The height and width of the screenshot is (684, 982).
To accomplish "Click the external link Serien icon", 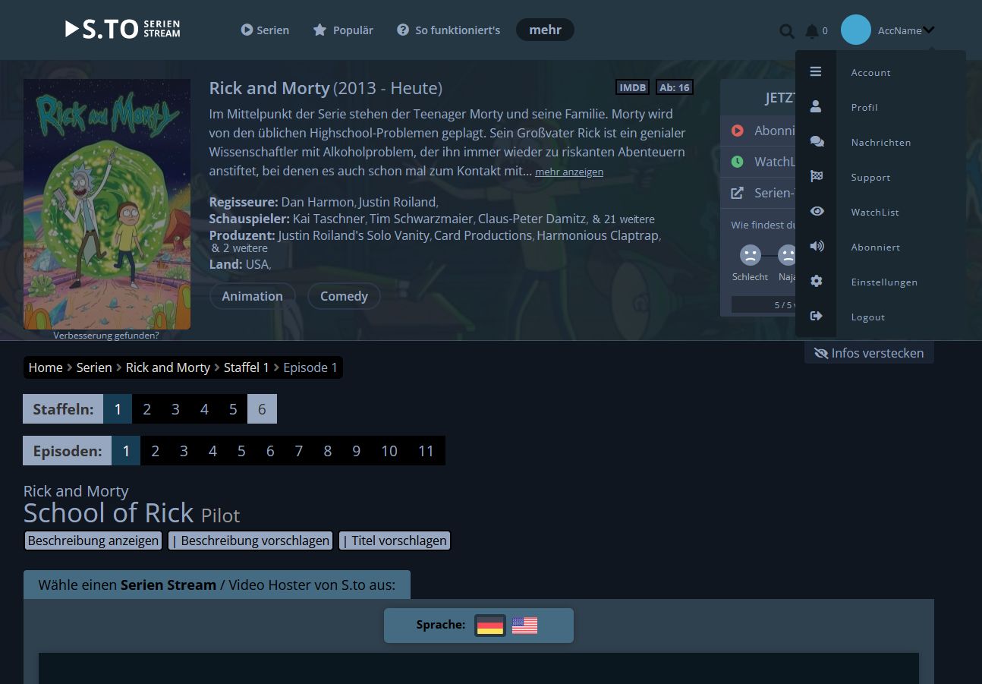I will coord(737,193).
